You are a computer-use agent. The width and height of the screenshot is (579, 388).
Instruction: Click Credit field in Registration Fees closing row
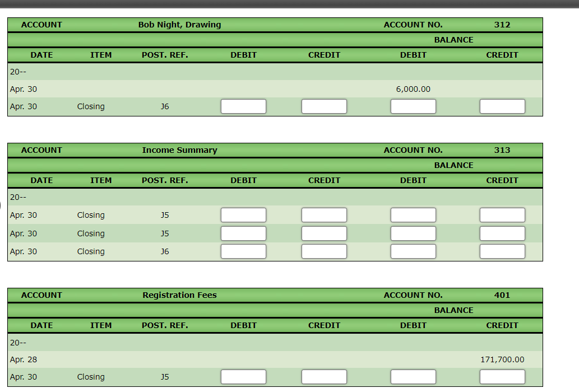[324, 377]
